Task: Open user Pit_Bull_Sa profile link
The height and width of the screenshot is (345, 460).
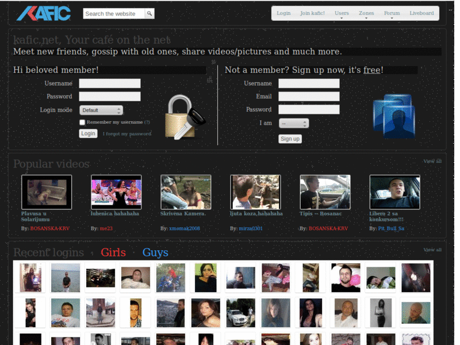Action: [x=391, y=228]
